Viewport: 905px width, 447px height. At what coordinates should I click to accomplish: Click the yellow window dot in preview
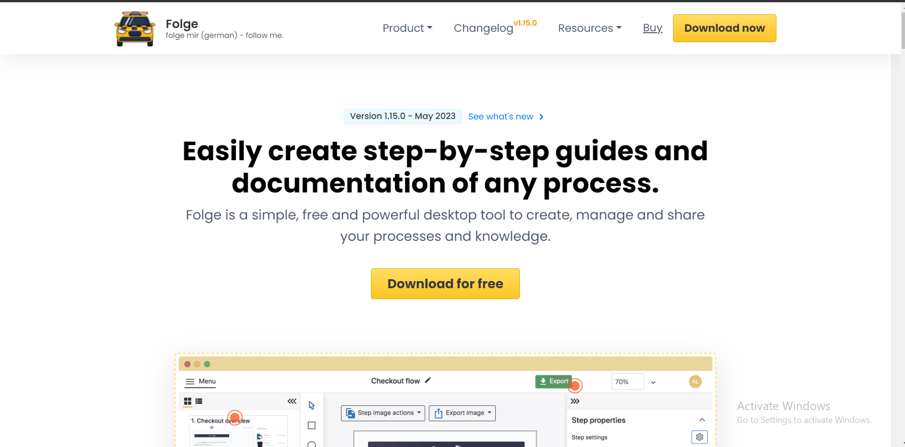coord(197,364)
